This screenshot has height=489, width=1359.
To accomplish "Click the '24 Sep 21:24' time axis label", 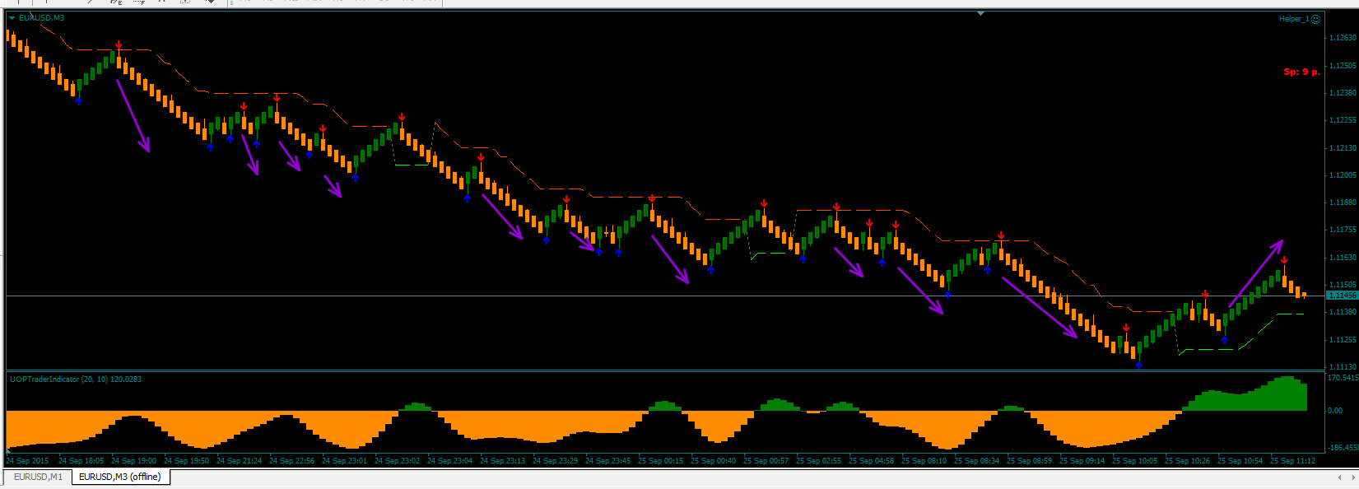I will (x=239, y=461).
